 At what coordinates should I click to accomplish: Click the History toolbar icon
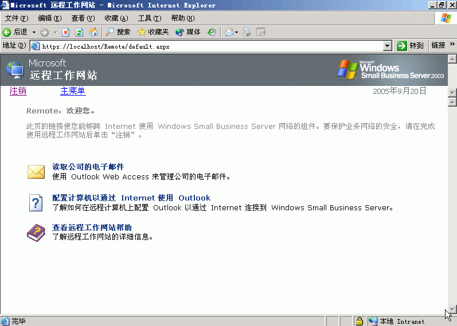click(212, 32)
